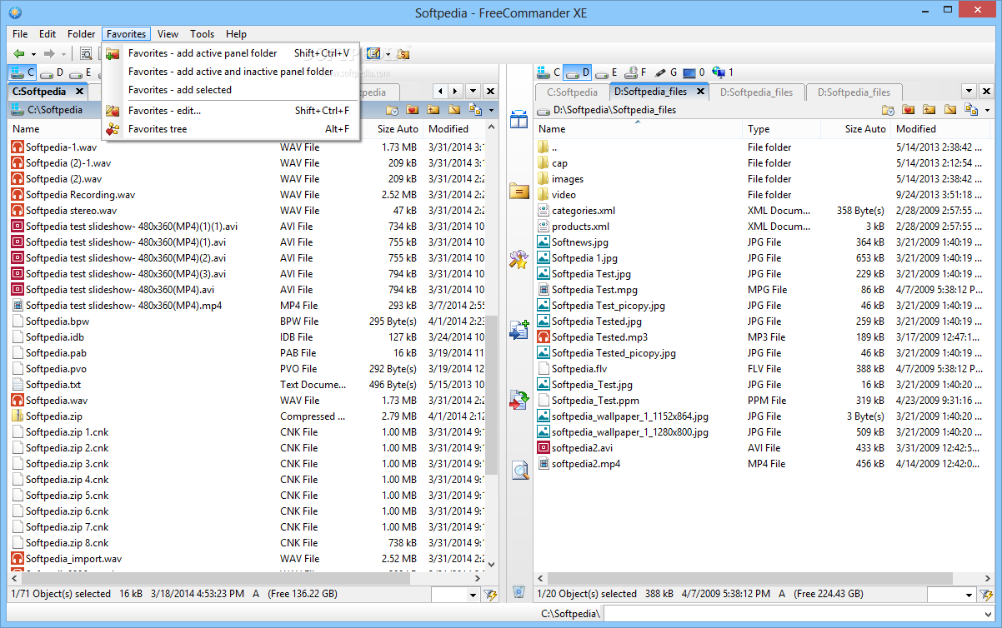
Task: Open Favorites tree entry
Action: click(230, 129)
